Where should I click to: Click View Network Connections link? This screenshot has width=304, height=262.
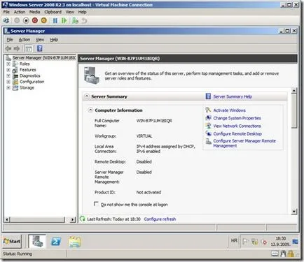click(x=237, y=126)
